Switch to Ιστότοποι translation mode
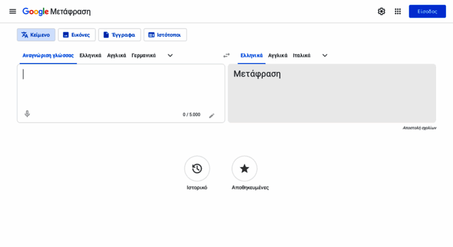 point(165,35)
